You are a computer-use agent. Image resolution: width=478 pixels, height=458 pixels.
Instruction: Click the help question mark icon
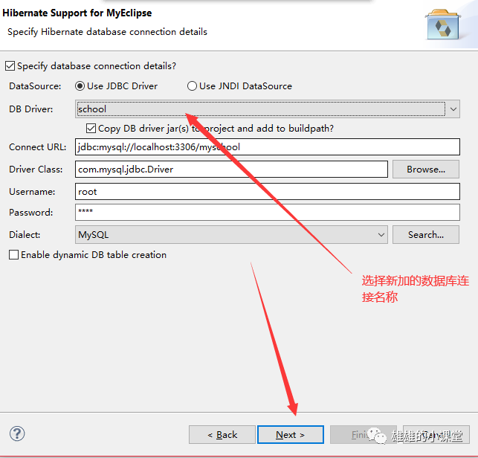(17, 433)
